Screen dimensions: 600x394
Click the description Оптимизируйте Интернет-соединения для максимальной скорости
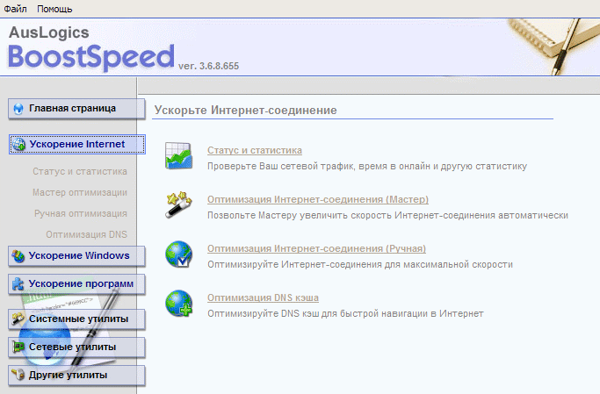click(359, 265)
